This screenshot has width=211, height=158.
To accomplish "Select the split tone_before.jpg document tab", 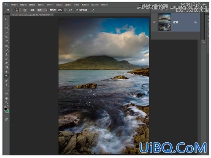I will coord(31,15).
